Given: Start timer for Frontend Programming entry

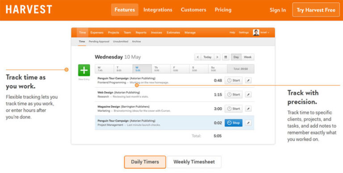Looking at the screenshot, I should (x=234, y=80).
